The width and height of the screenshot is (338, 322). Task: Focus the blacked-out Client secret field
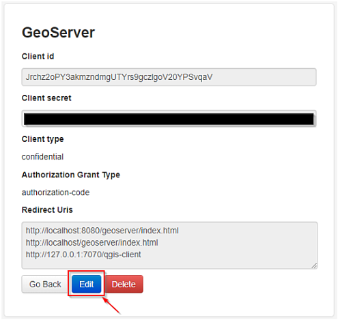169,119
